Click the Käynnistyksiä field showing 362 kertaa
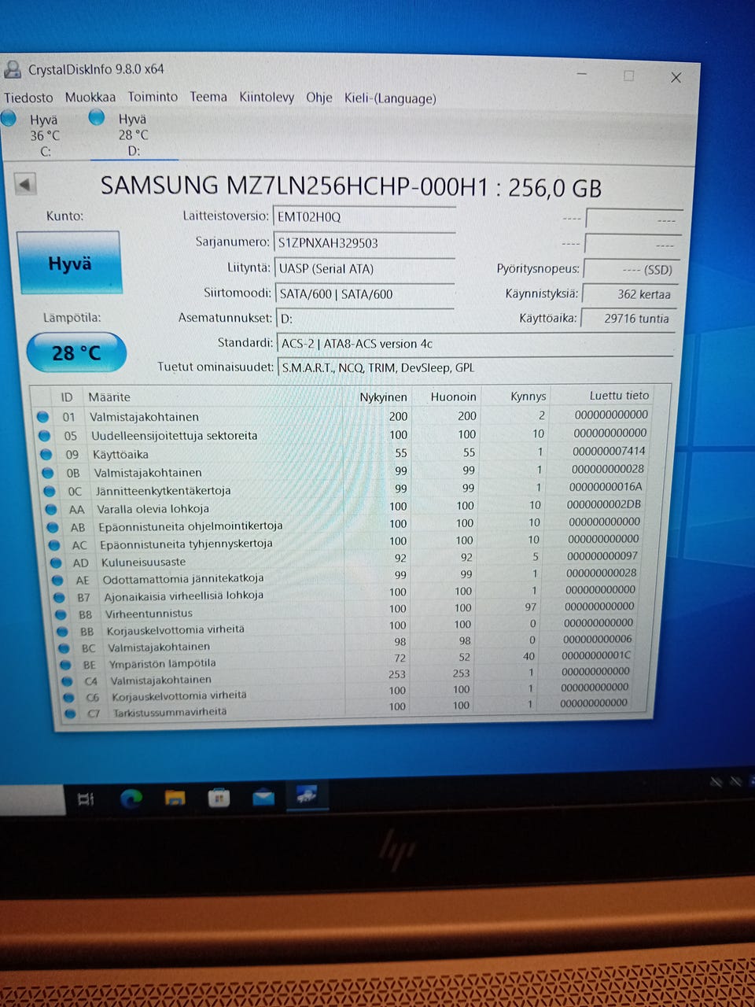 pos(629,294)
